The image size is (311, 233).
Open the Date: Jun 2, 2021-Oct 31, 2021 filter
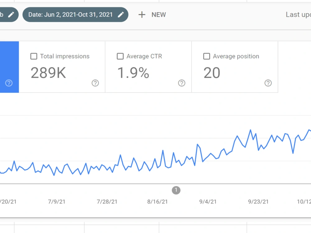point(75,15)
